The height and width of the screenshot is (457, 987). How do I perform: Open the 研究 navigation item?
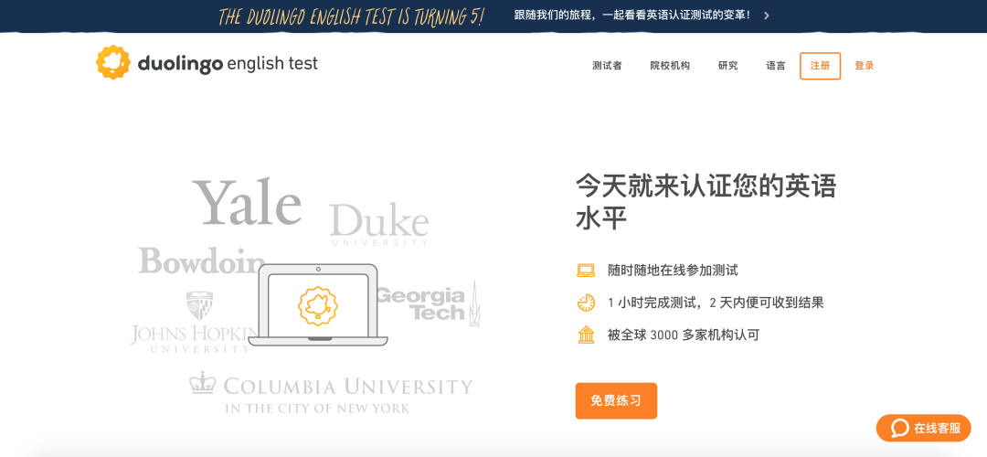727,66
